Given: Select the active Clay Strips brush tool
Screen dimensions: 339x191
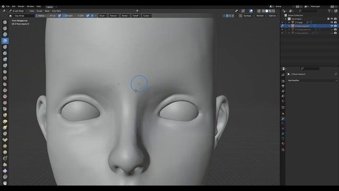Looking at the screenshot, I should [5, 41].
